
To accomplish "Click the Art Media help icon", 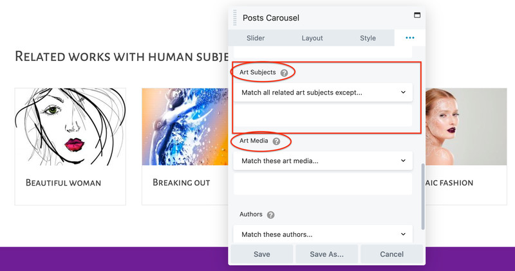I will (x=276, y=141).
